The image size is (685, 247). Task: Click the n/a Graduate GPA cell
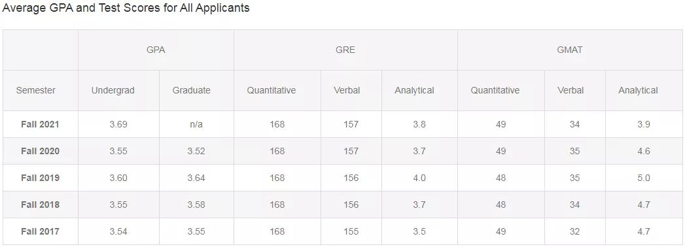pyautogui.click(x=196, y=124)
